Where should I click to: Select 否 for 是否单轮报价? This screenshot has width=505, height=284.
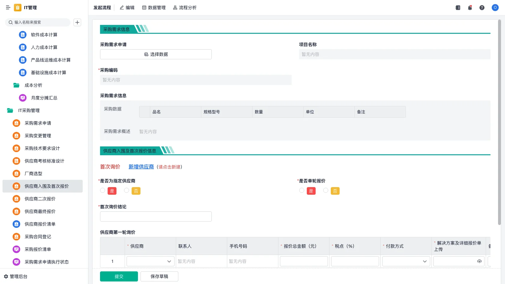(x=325, y=190)
